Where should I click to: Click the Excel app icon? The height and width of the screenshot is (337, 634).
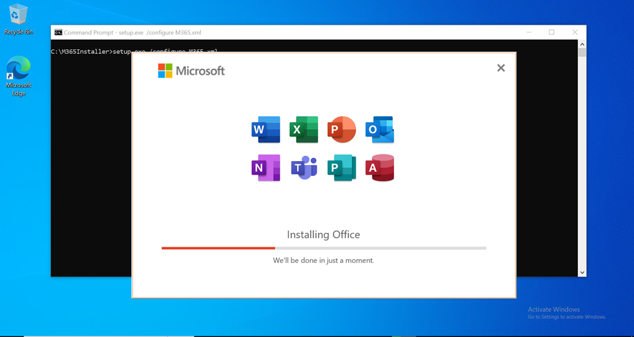tap(304, 130)
